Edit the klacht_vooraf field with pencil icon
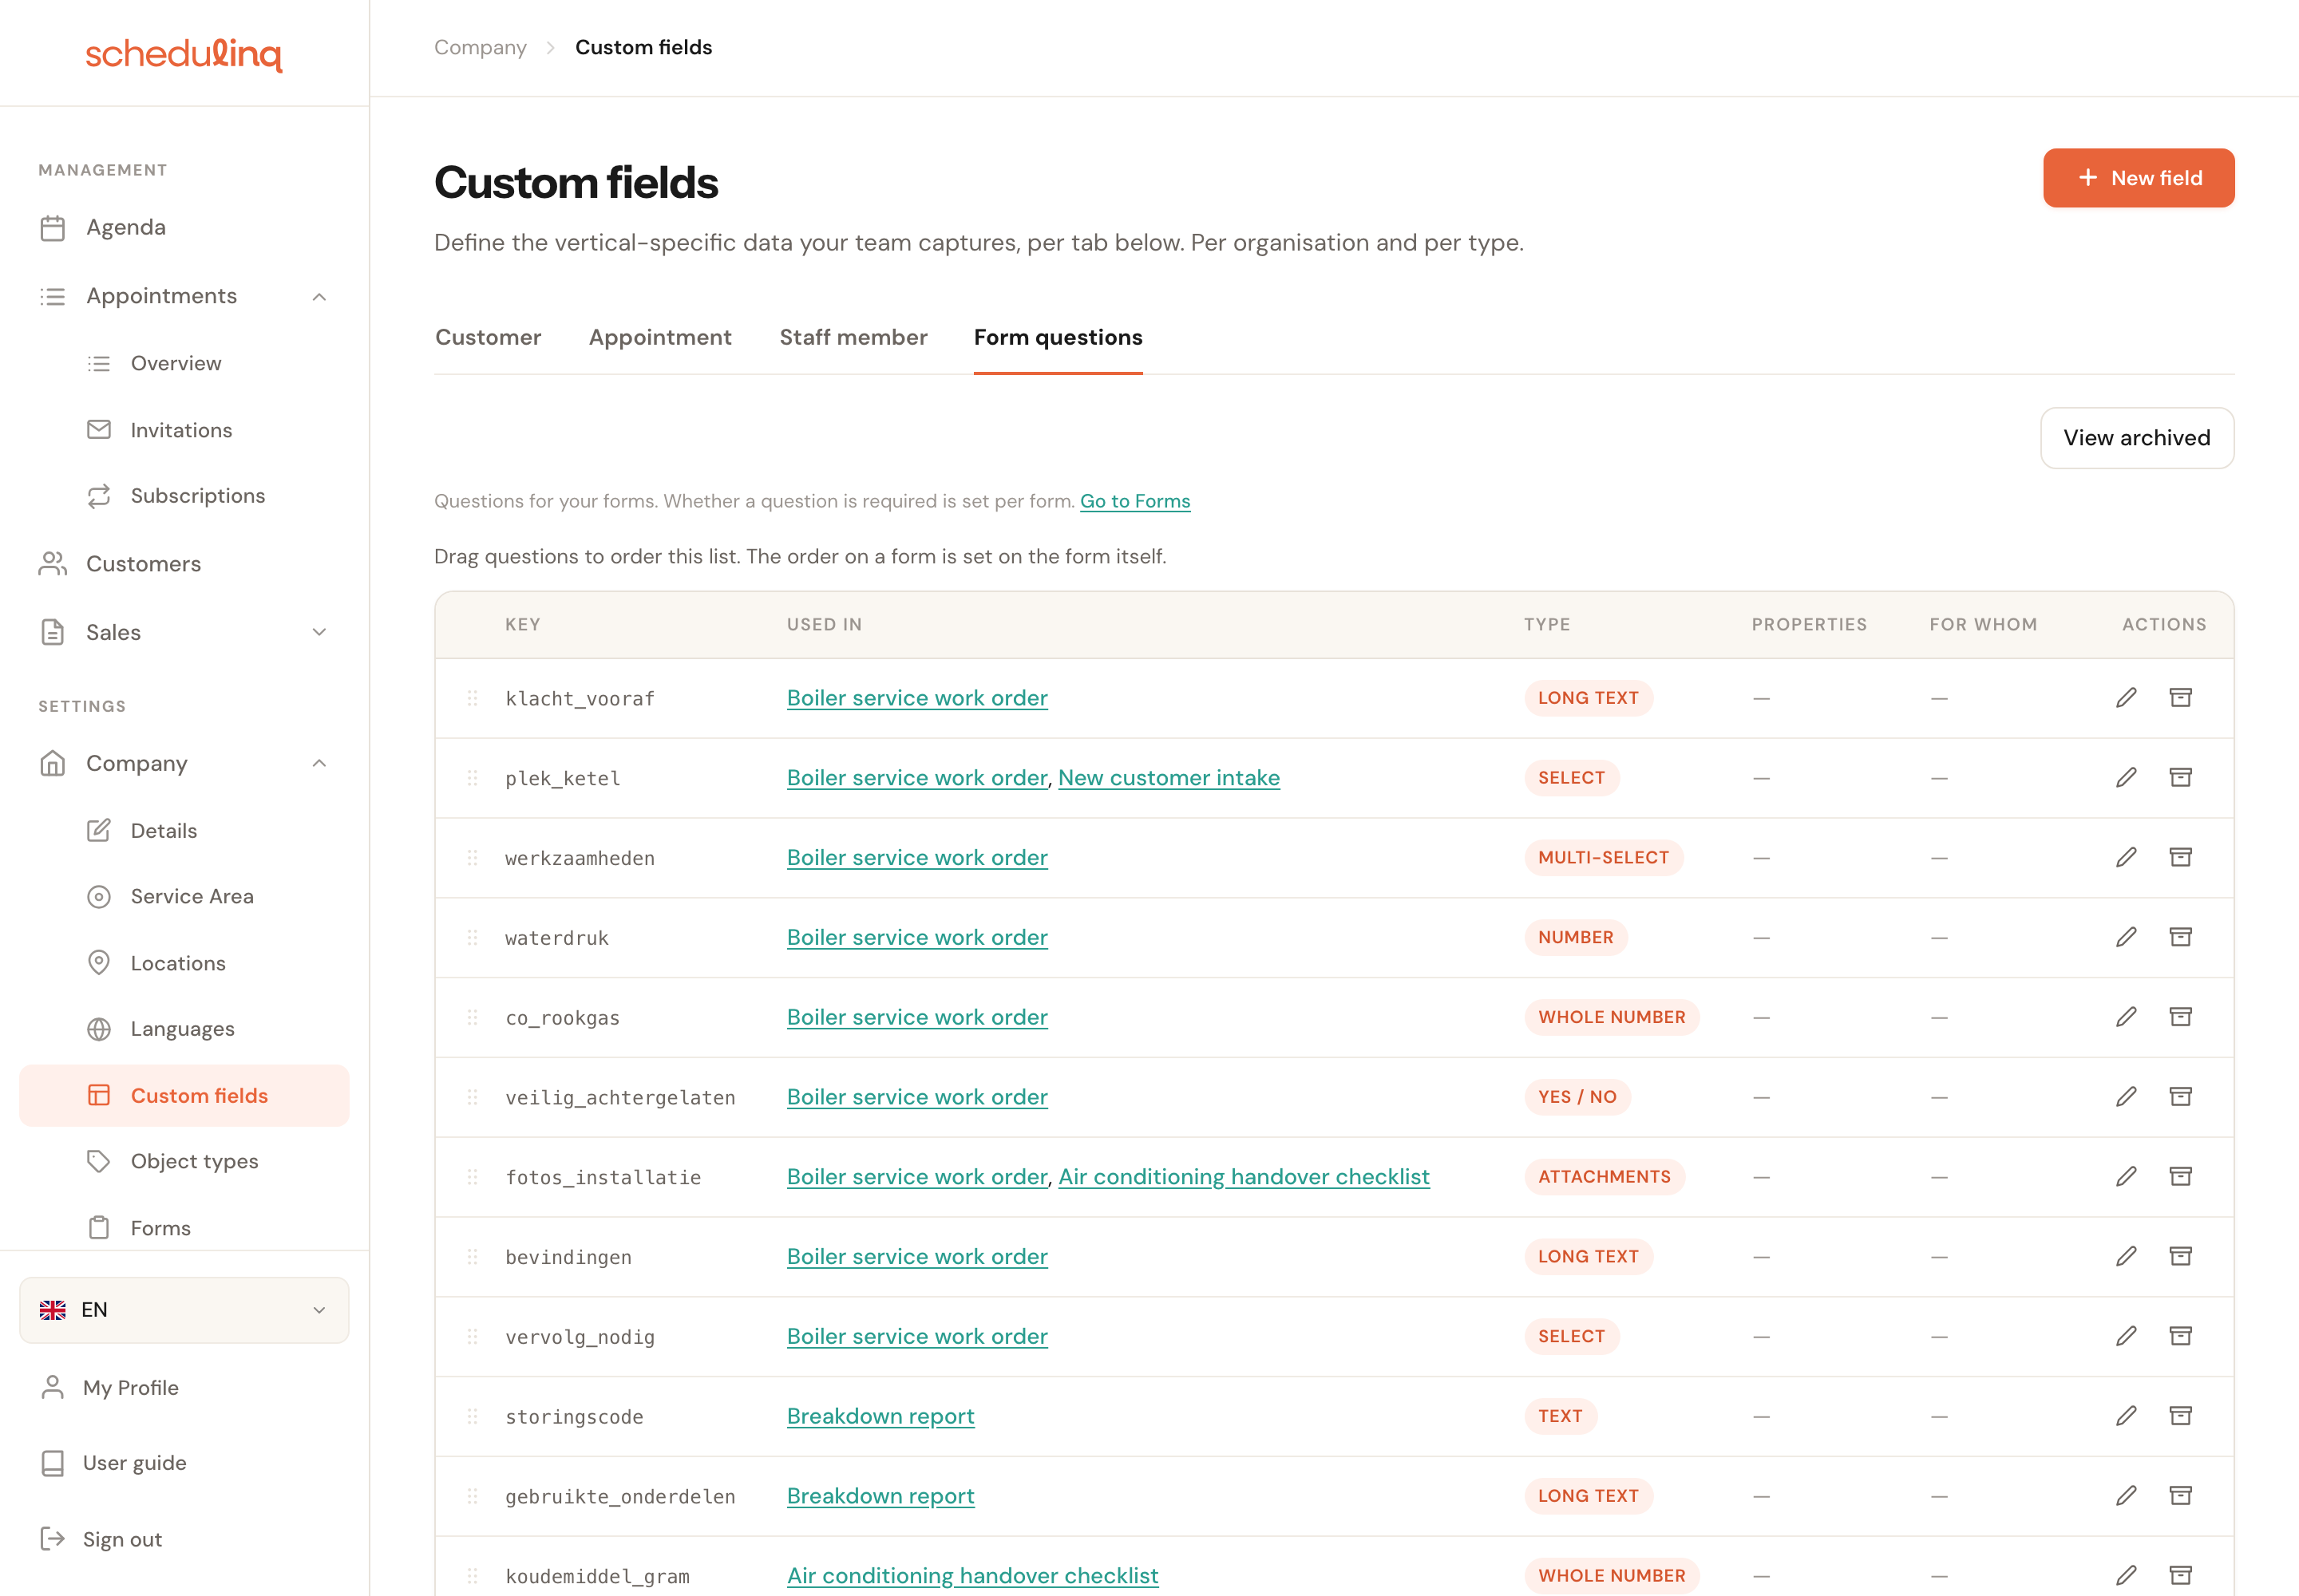The image size is (2299, 1596). tap(2126, 697)
